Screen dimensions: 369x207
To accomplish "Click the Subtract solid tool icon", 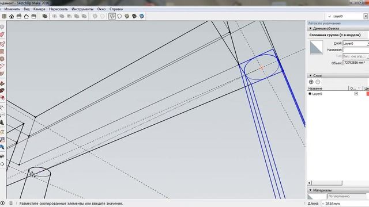I will pos(69,16).
